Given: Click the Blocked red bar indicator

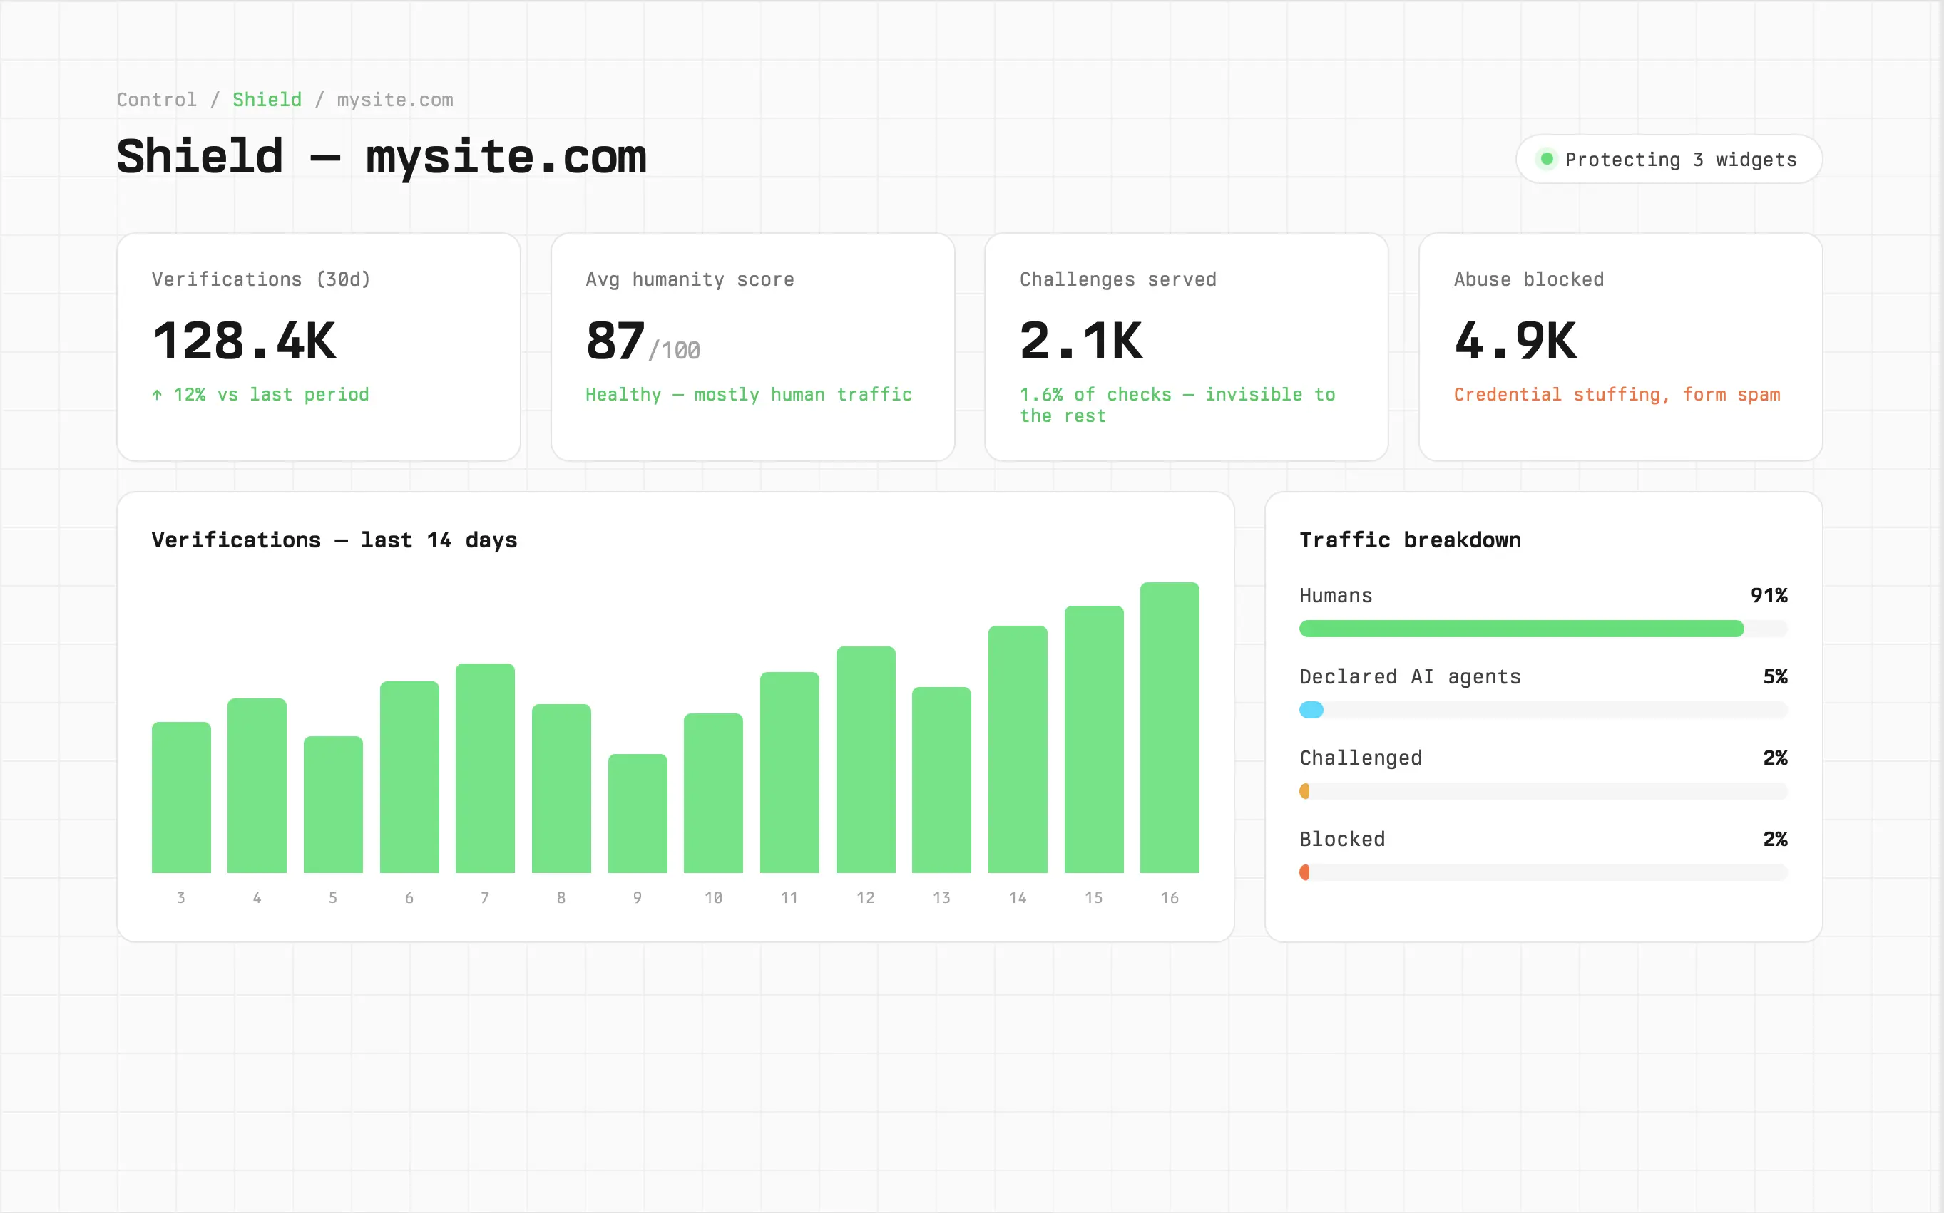Looking at the screenshot, I should 1304,872.
